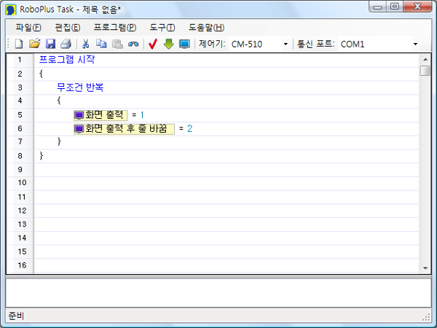The width and height of the screenshot is (437, 328).
Task: Click the Cut scissors icon
Action: point(85,44)
